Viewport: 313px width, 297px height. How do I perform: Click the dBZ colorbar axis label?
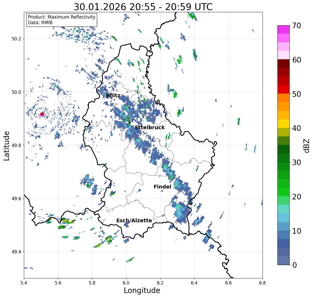point(307,145)
